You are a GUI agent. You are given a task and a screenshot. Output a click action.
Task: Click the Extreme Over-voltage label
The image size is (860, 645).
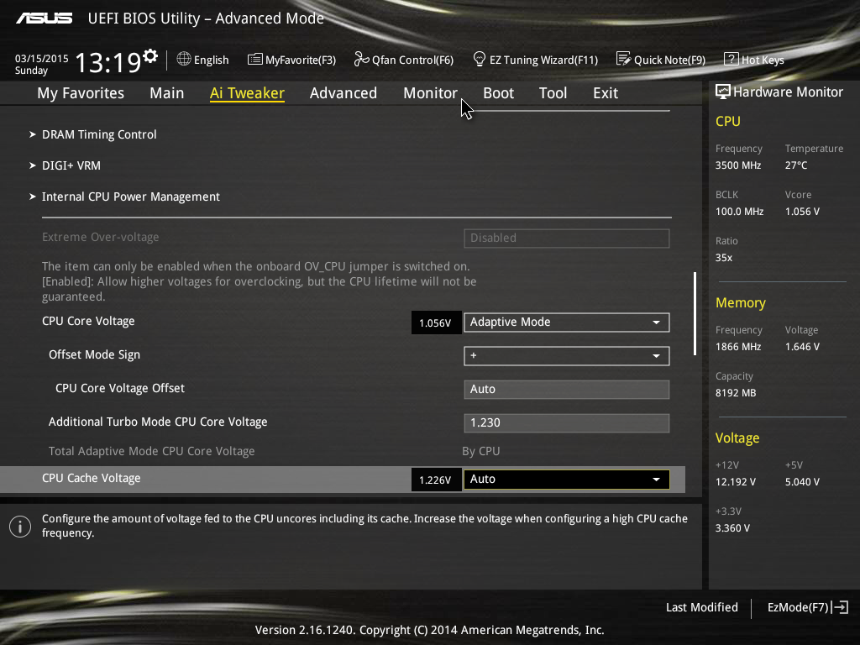(x=101, y=237)
